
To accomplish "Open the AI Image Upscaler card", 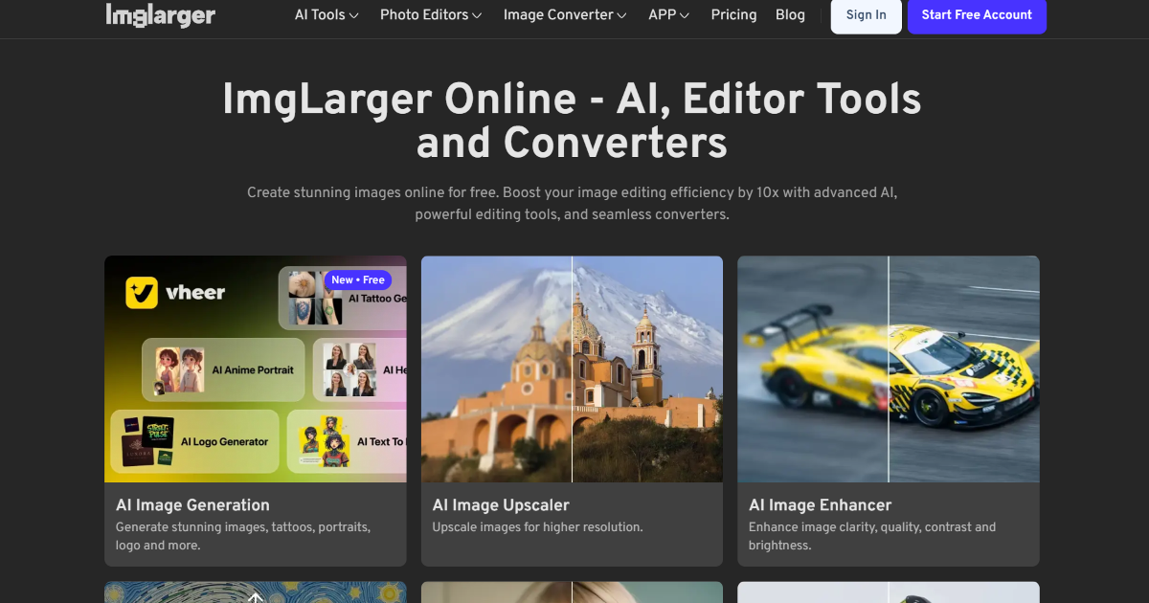I will pos(572,368).
